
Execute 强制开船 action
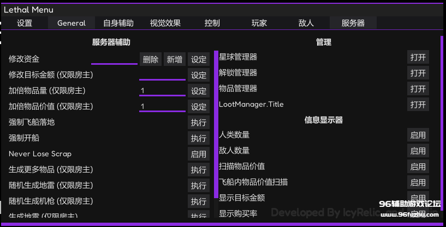[199, 138]
